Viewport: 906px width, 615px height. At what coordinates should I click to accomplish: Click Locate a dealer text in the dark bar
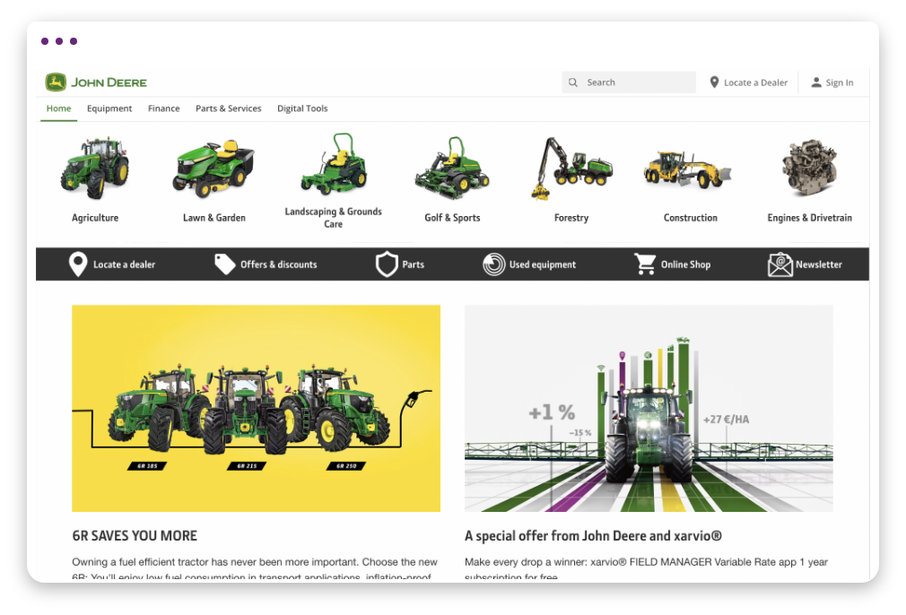124,264
